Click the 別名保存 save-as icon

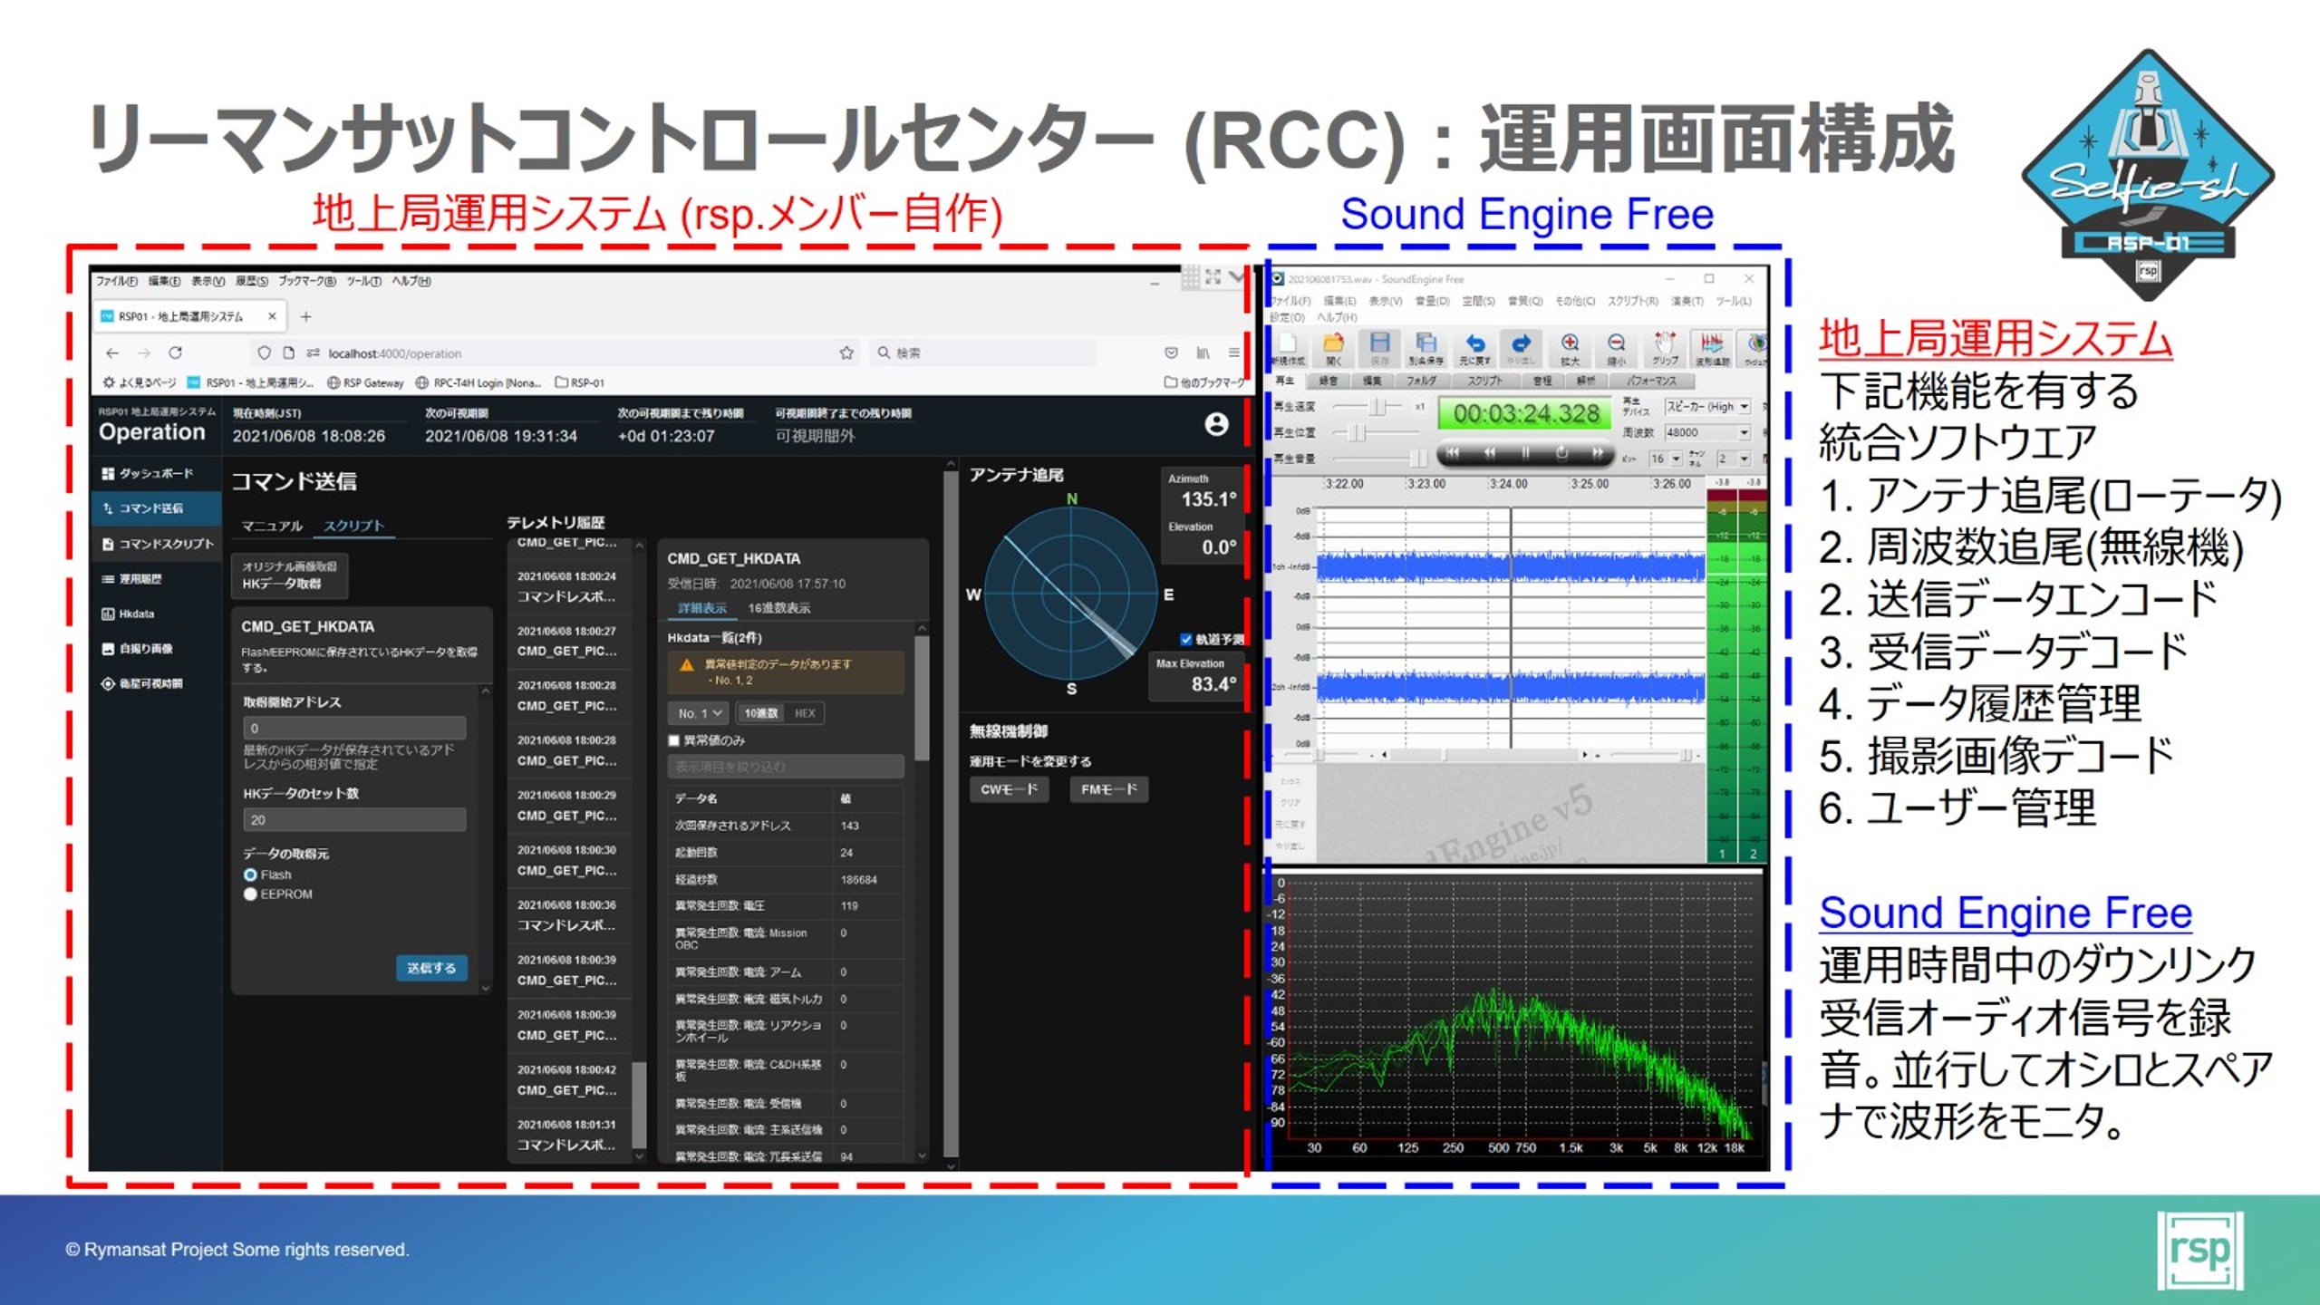(x=1426, y=348)
